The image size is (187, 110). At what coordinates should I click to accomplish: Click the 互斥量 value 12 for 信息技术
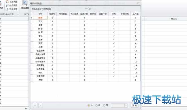136,51
